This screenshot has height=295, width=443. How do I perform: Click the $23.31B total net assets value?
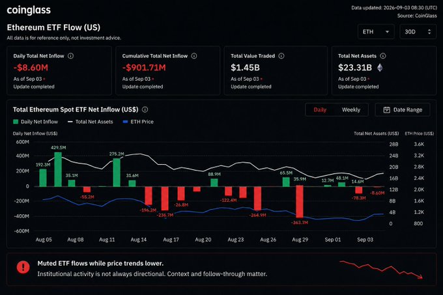click(355, 68)
